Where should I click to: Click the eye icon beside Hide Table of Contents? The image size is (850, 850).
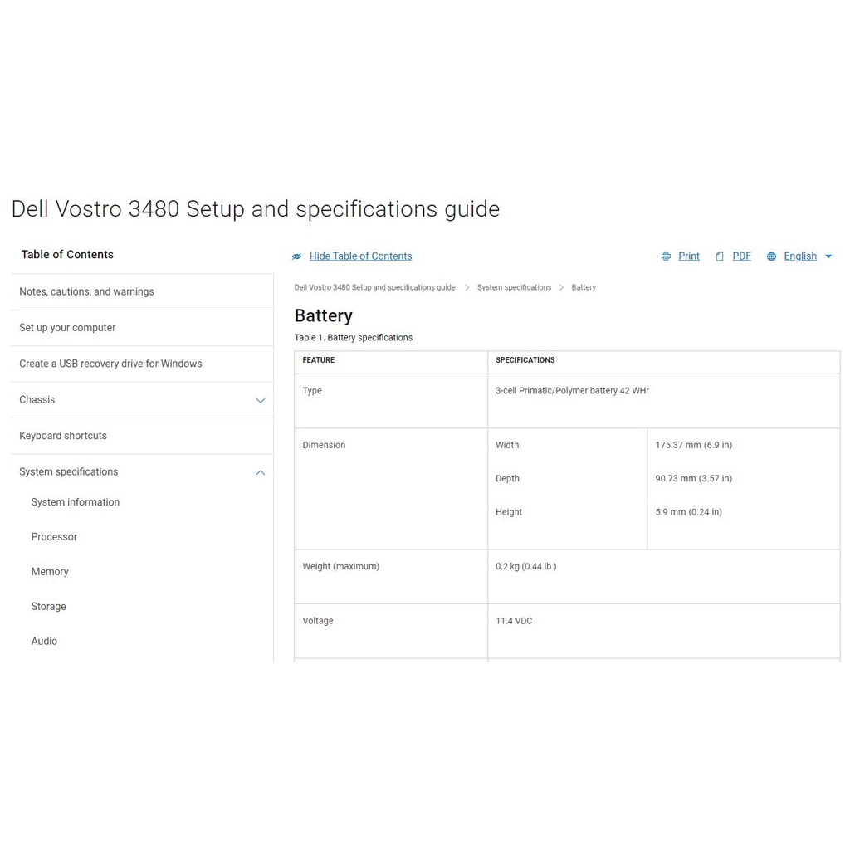pyautogui.click(x=297, y=256)
